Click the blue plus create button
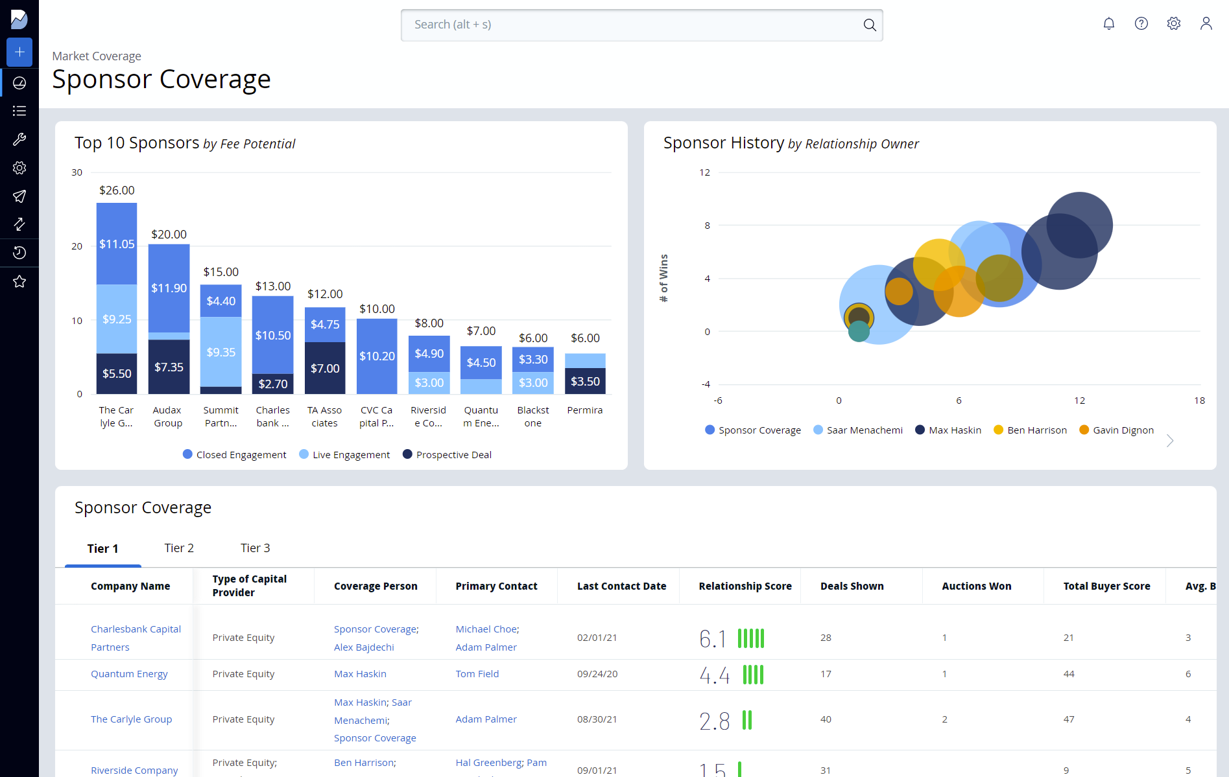Screen dimensions: 1229x777 click(19, 52)
